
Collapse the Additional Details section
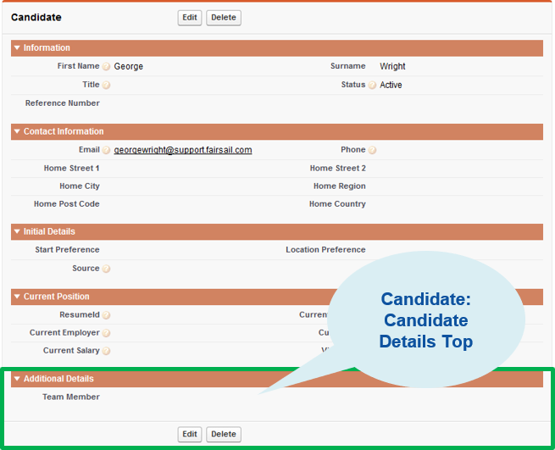coord(17,379)
